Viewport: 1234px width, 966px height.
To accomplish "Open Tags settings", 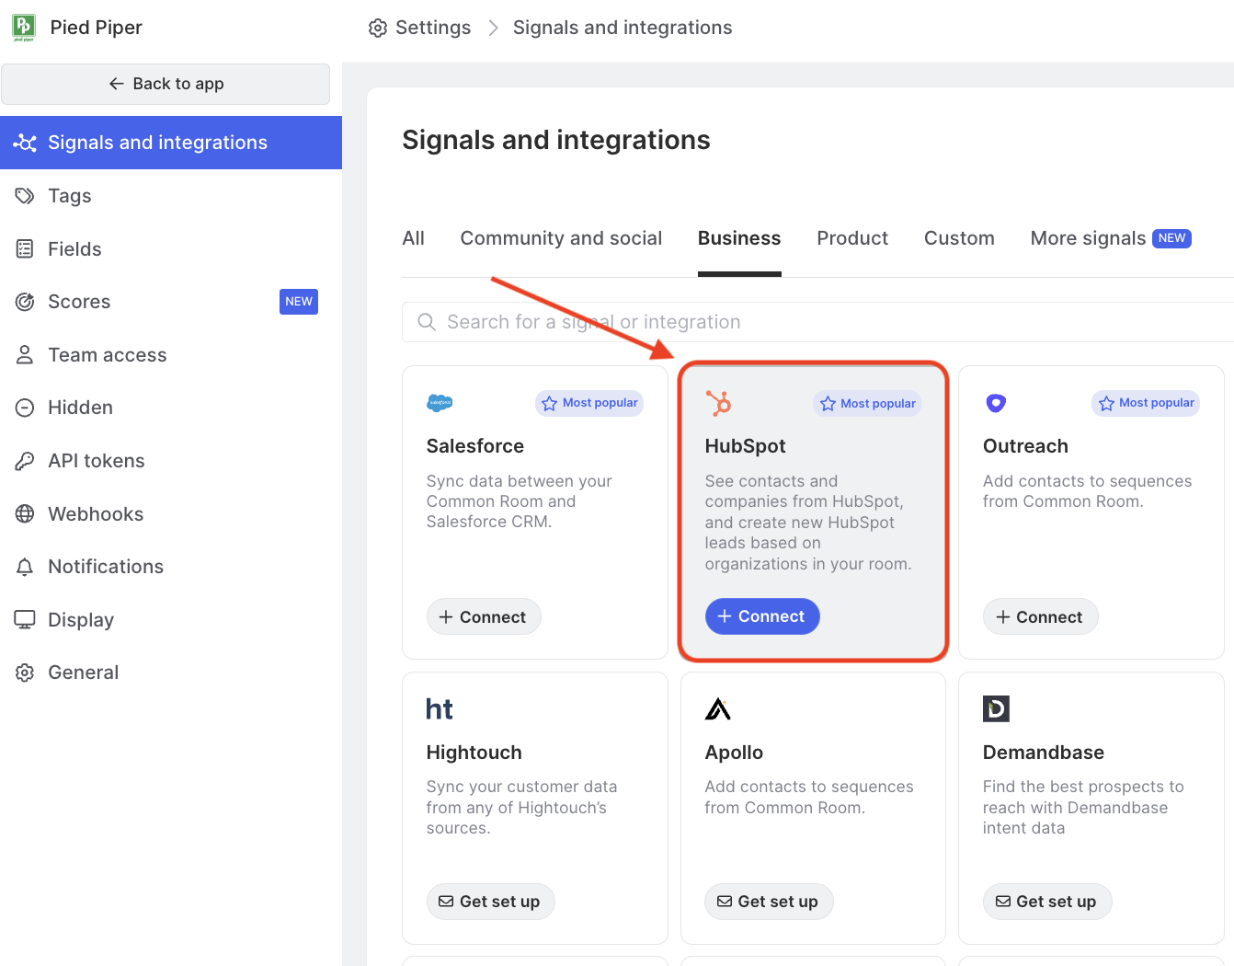I will (x=171, y=196).
